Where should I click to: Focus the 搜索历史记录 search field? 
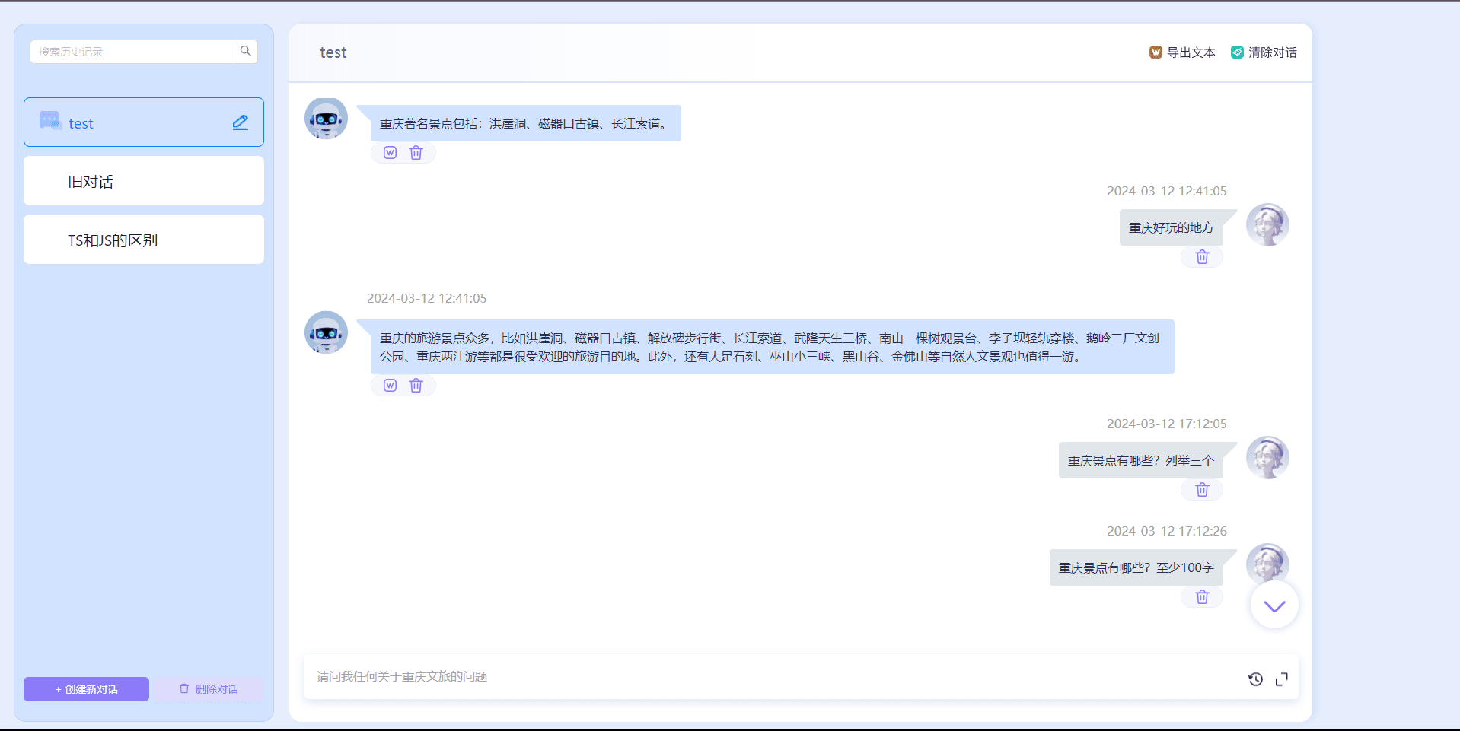pos(132,52)
